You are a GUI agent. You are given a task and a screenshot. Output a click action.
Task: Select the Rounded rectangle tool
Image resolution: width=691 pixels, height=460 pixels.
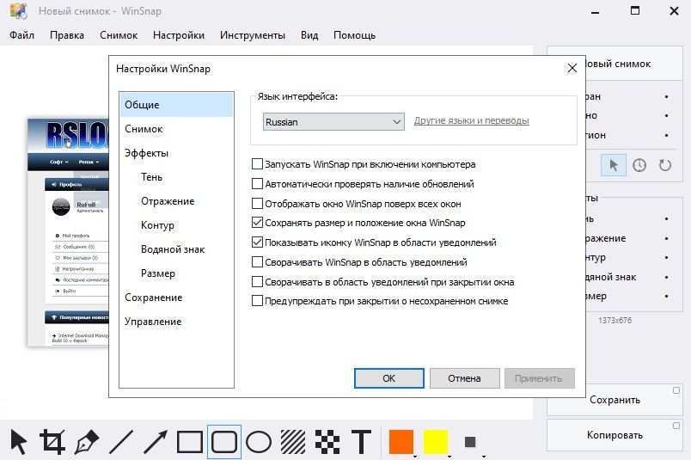[x=224, y=441]
